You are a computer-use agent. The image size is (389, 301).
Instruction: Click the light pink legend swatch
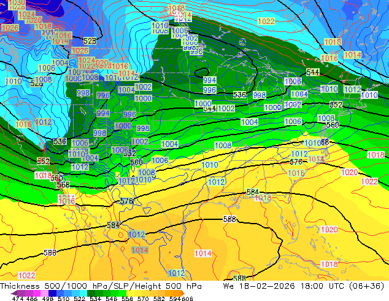pos(44,293)
